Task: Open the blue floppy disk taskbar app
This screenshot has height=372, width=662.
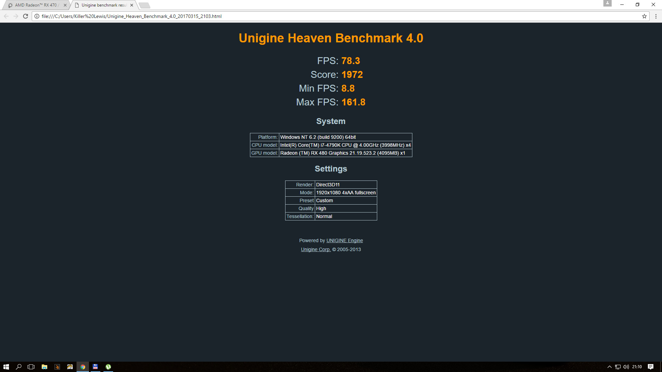Action: 96,367
